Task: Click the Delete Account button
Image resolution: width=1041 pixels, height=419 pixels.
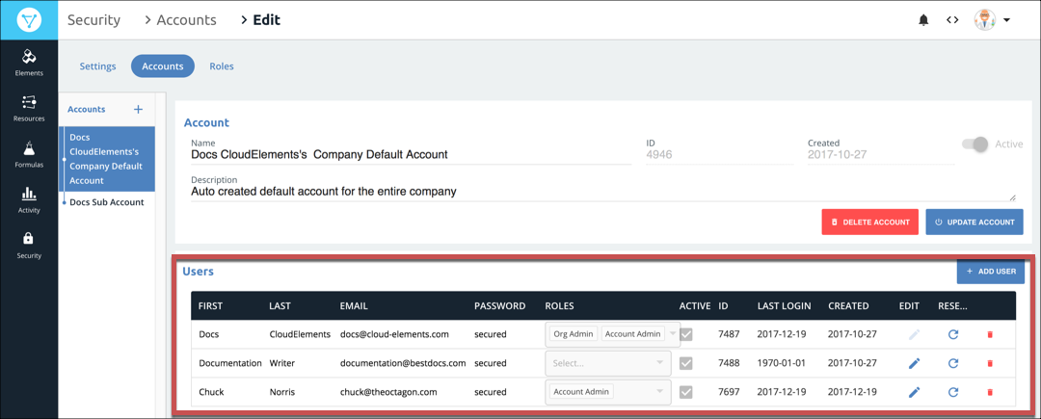Action: [869, 223]
